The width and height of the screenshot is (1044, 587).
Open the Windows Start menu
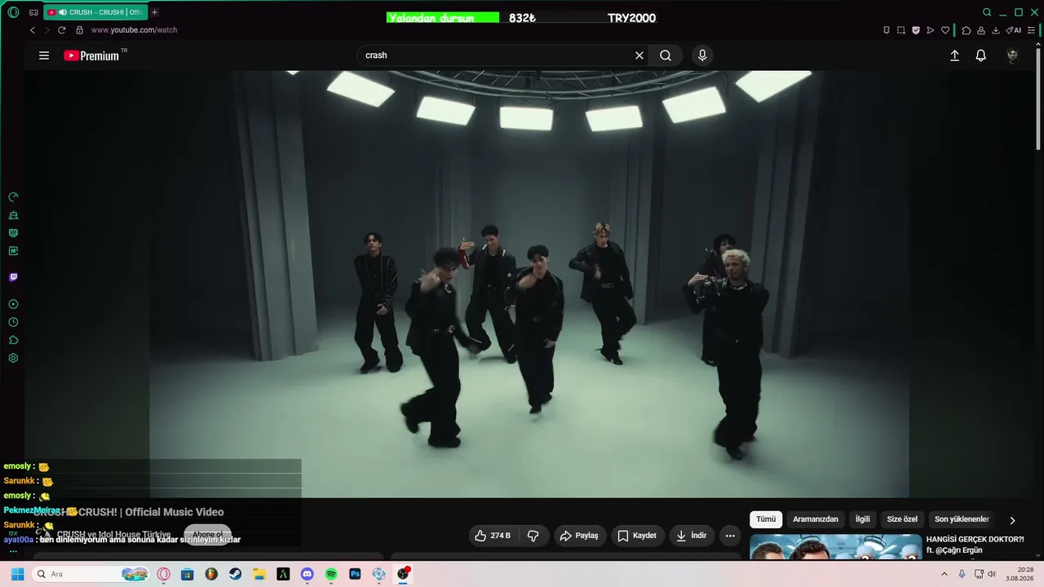17,574
